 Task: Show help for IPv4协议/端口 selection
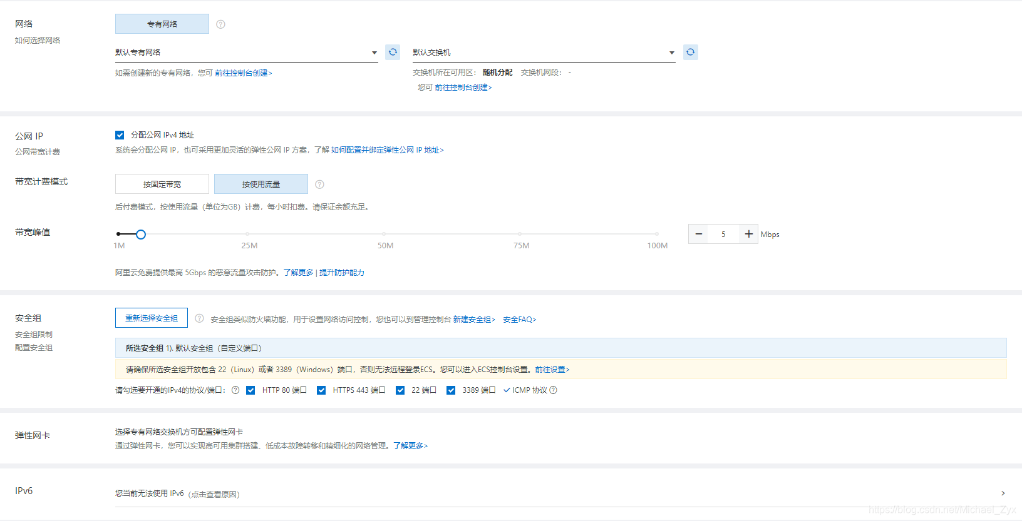pos(235,390)
